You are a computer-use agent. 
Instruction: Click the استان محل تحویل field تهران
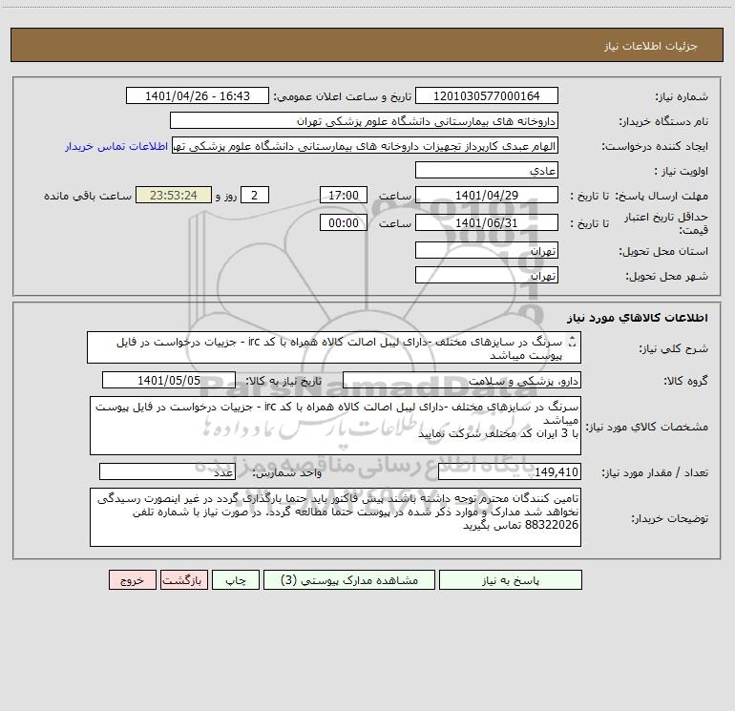pyautogui.click(x=487, y=250)
